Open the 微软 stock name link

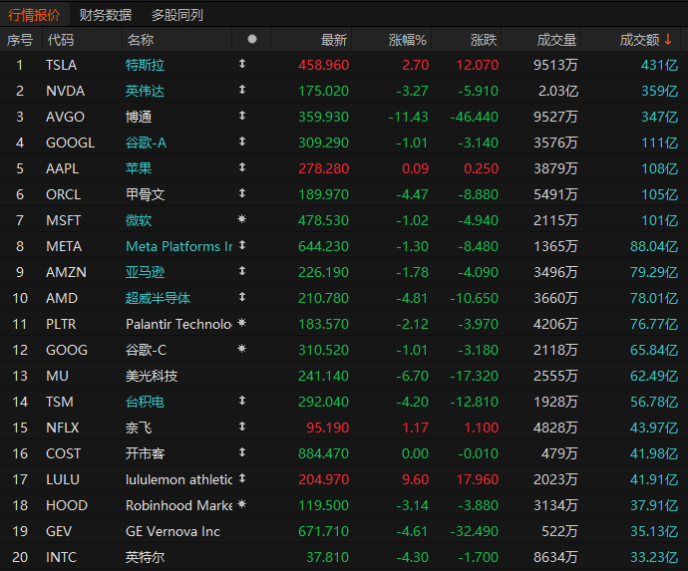[139, 220]
